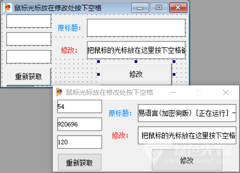The width and height of the screenshot is (240, 173).
Task: Click the app icon in running window title bar
Action: (x=59, y=92)
